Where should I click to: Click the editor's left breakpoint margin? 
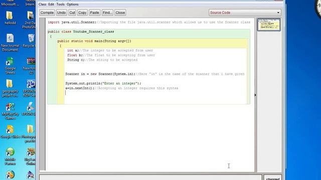[x=42, y=94]
